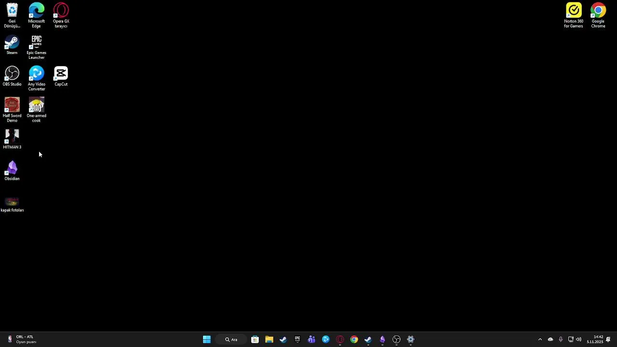
Task: Launch the Microsoft Edge desktop shortcut
Action: click(x=36, y=15)
